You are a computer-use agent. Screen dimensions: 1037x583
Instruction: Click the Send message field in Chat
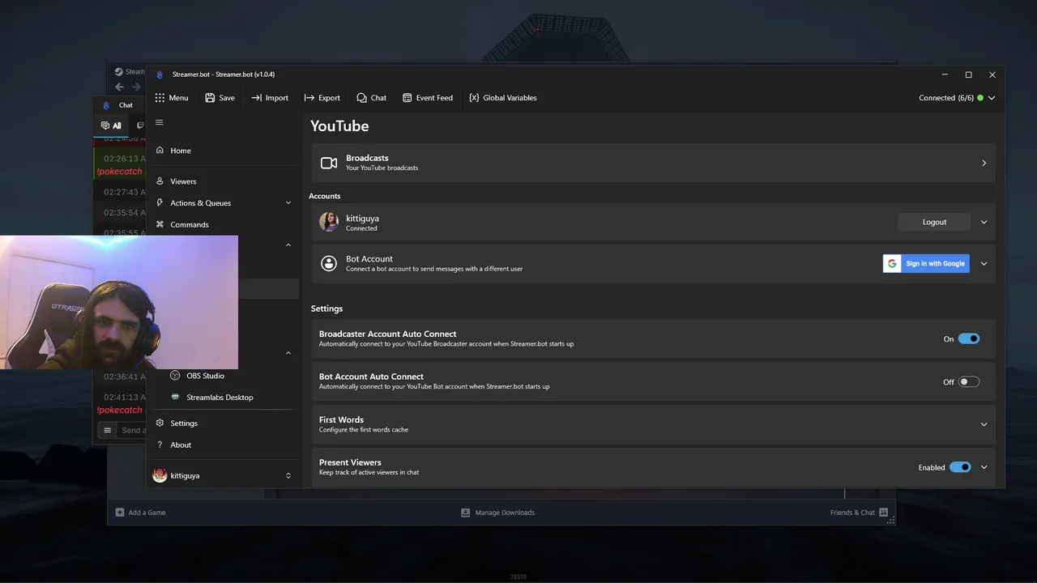131,430
